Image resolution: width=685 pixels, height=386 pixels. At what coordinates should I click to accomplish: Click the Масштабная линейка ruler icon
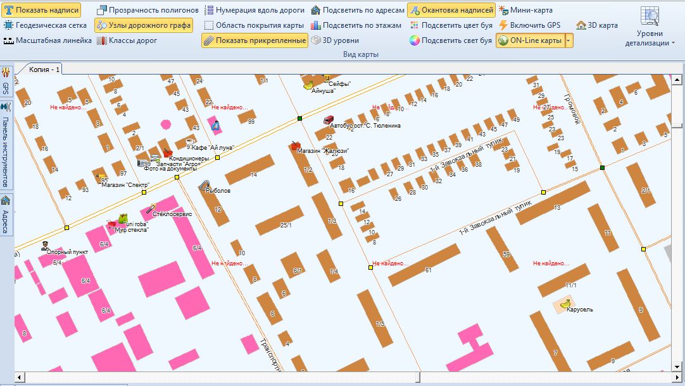pyautogui.click(x=8, y=40)
